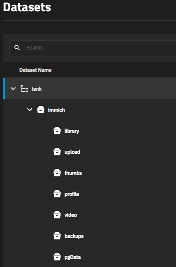Open the library dataset row
Viewport: 176px width, 267px height.
(89, 131)
